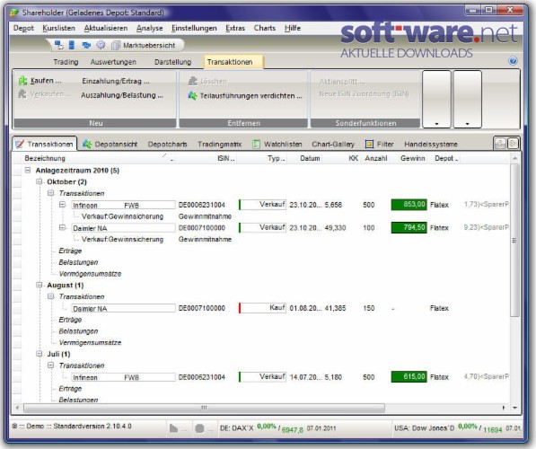Viewport: 536px width, 449px height.
Task: Click the green Kaufen puzzle icon
Action: coord(22,81)
